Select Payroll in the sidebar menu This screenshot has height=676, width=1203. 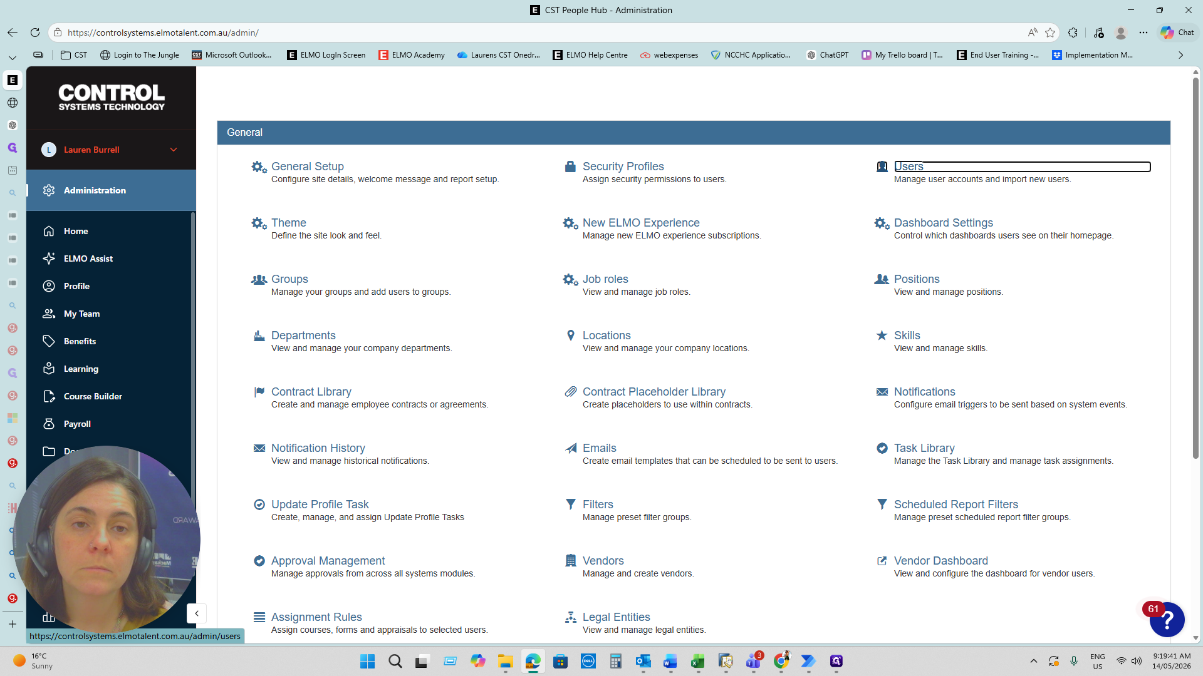[x=77, y=424]
